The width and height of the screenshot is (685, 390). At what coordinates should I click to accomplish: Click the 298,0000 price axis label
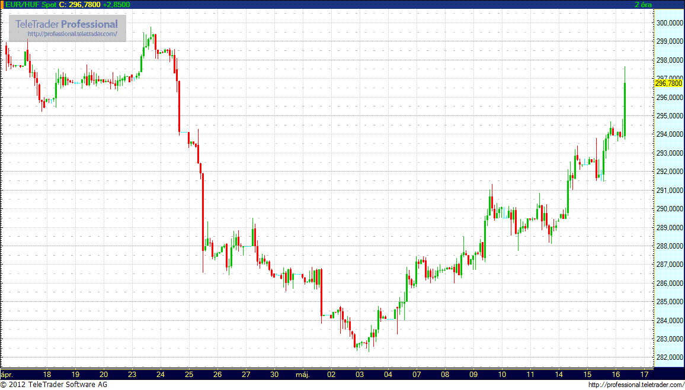[x=669, y=60]
